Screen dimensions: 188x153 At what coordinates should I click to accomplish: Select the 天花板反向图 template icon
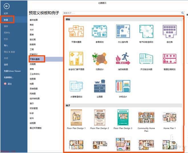point(146,59)
